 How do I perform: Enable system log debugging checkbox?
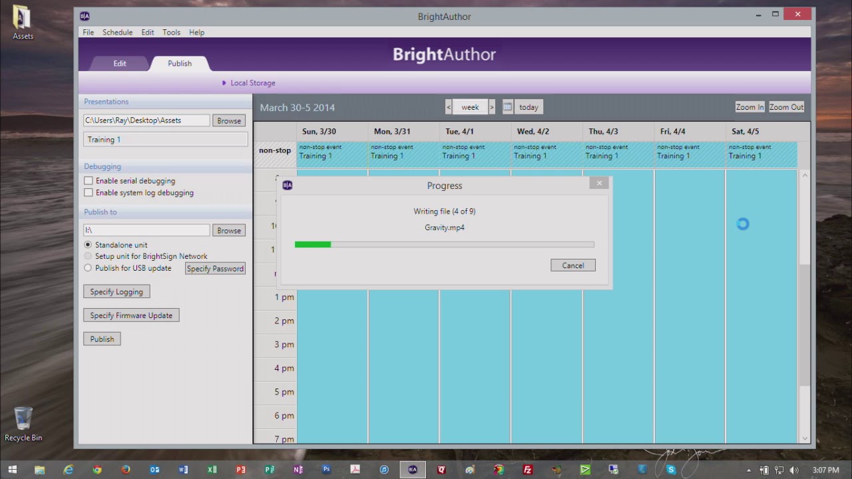tap(89, 193)
